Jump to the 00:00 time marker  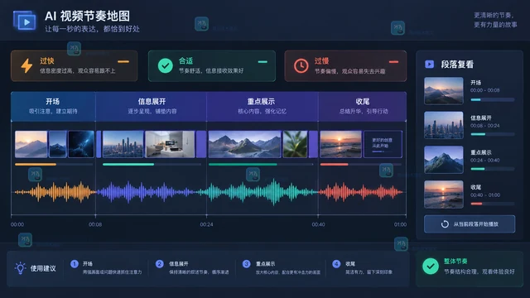click(17, 224)
